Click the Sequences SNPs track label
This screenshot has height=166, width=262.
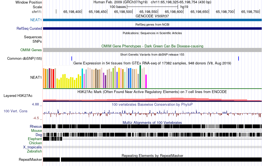pyautogui.click(x=33, y=39)
